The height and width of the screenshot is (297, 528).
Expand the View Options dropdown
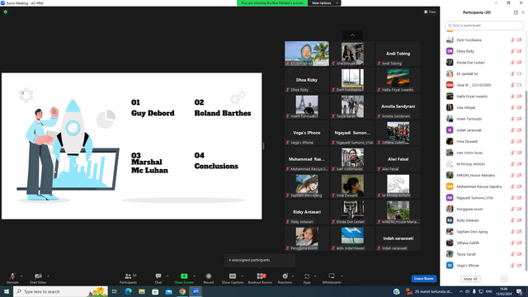tap(324, 3)
